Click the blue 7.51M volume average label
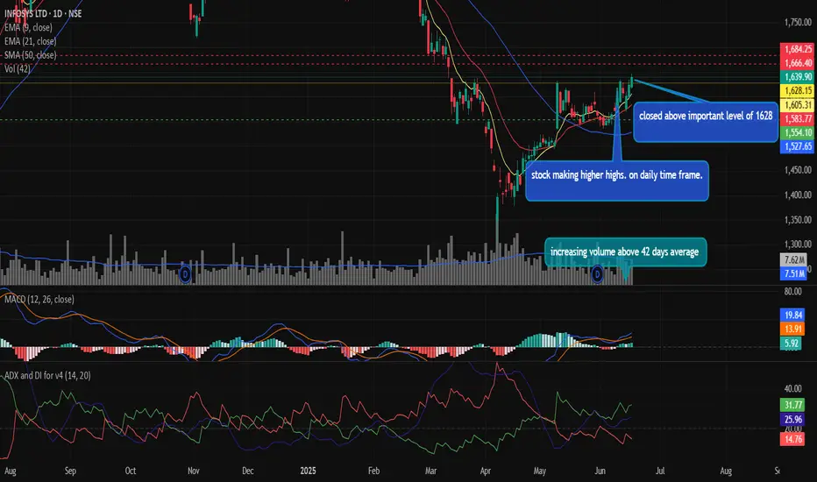Screen dimensions: 817x482 pos(794,273)
